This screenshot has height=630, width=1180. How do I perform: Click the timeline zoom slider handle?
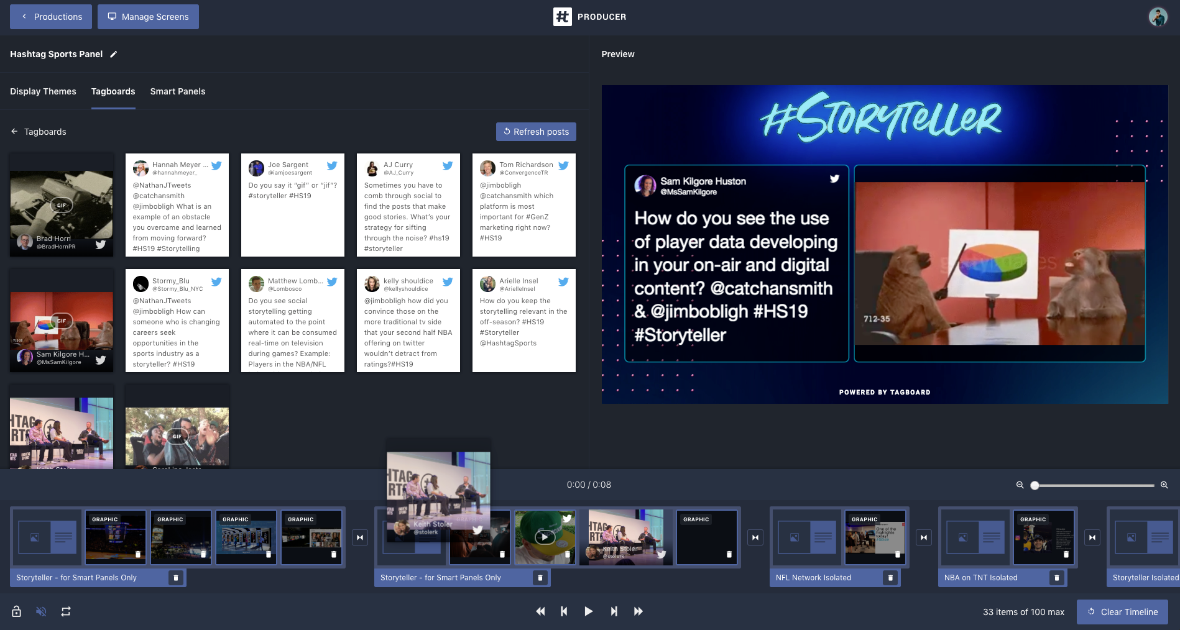point(1035,485)
